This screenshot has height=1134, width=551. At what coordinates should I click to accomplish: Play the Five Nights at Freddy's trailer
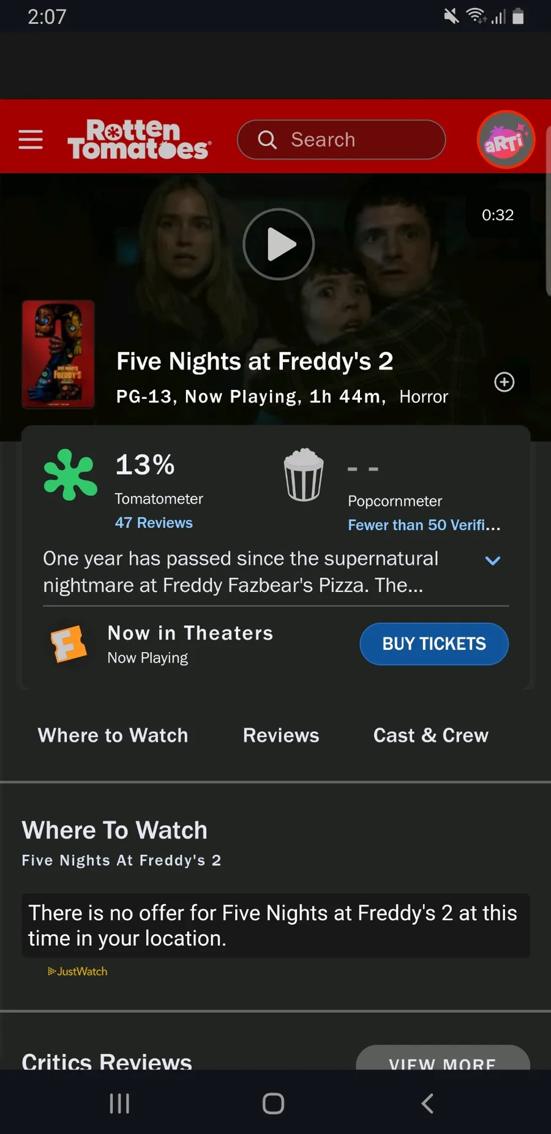click(279, 244)
